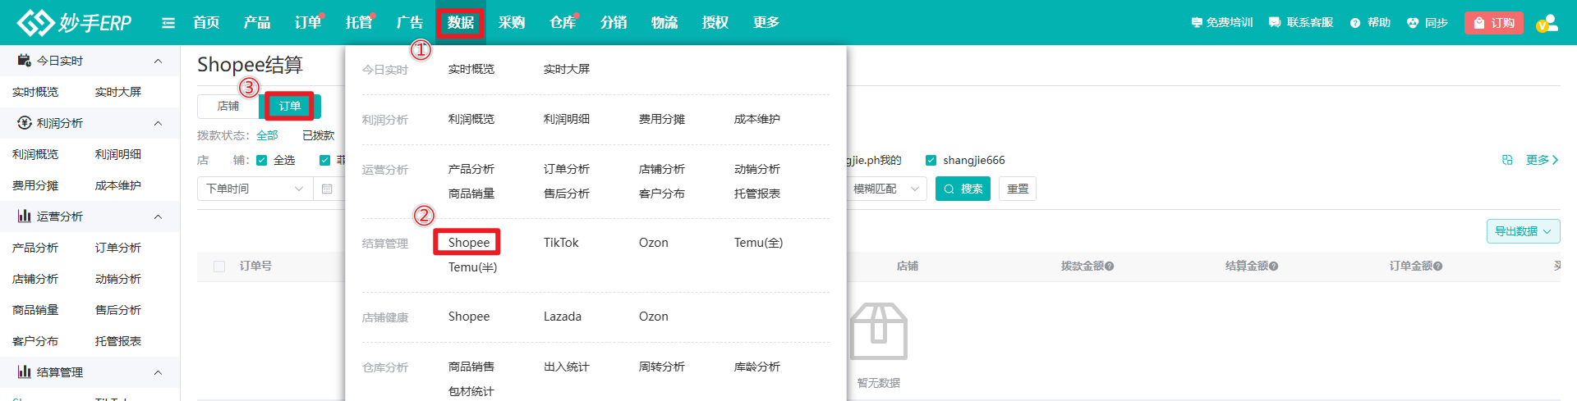Choose Shopee under 店铺健康 in dropdown menu

coord(469,317)
